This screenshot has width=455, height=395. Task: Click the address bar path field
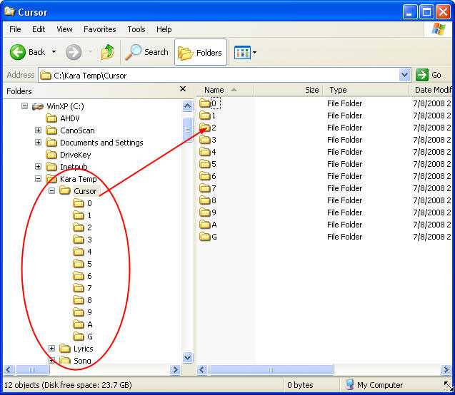tap(214, 75)
